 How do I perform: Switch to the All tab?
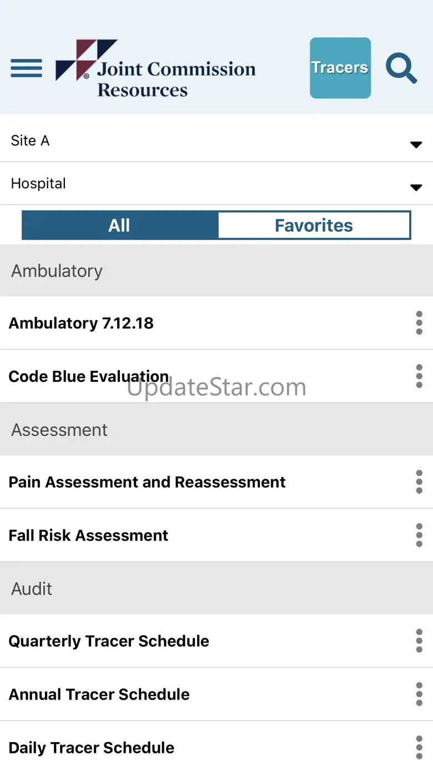(x=119, y=225)
